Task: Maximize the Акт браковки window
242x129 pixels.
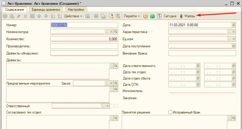Action: click(232, 3)
